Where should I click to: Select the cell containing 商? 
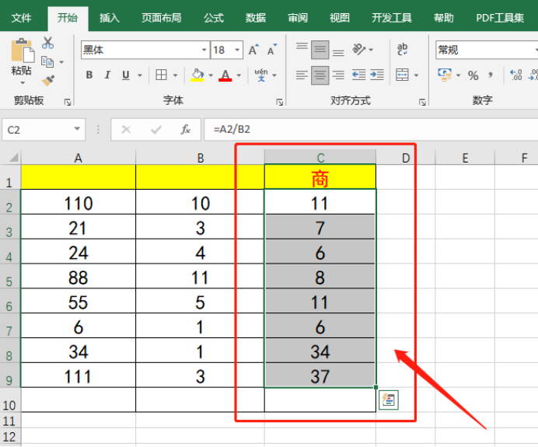point(320,177)
